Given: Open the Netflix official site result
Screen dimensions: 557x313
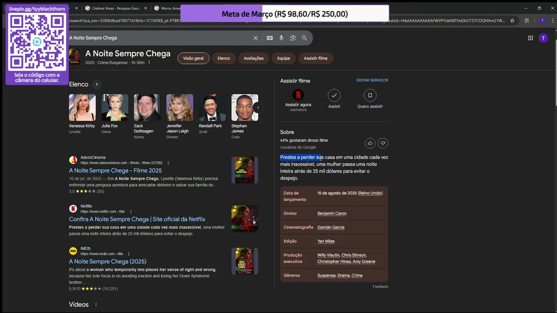Looking at the screenshot, I should coord(137,219).
